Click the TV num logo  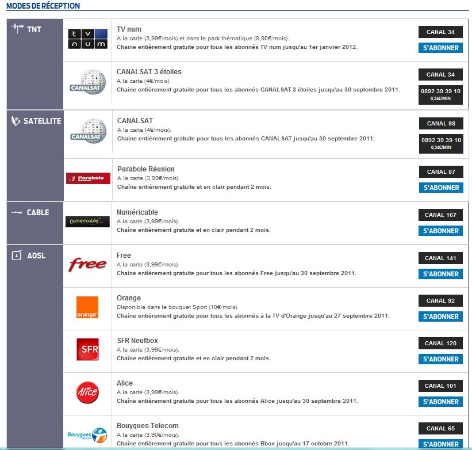coord(87,39)
